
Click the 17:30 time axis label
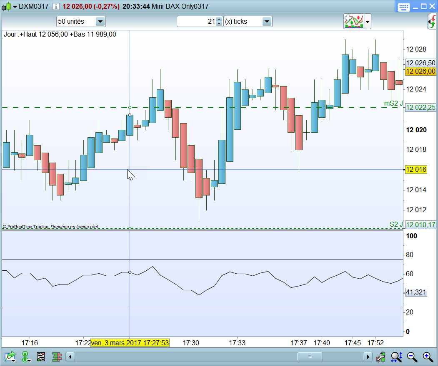click(191, 343)
